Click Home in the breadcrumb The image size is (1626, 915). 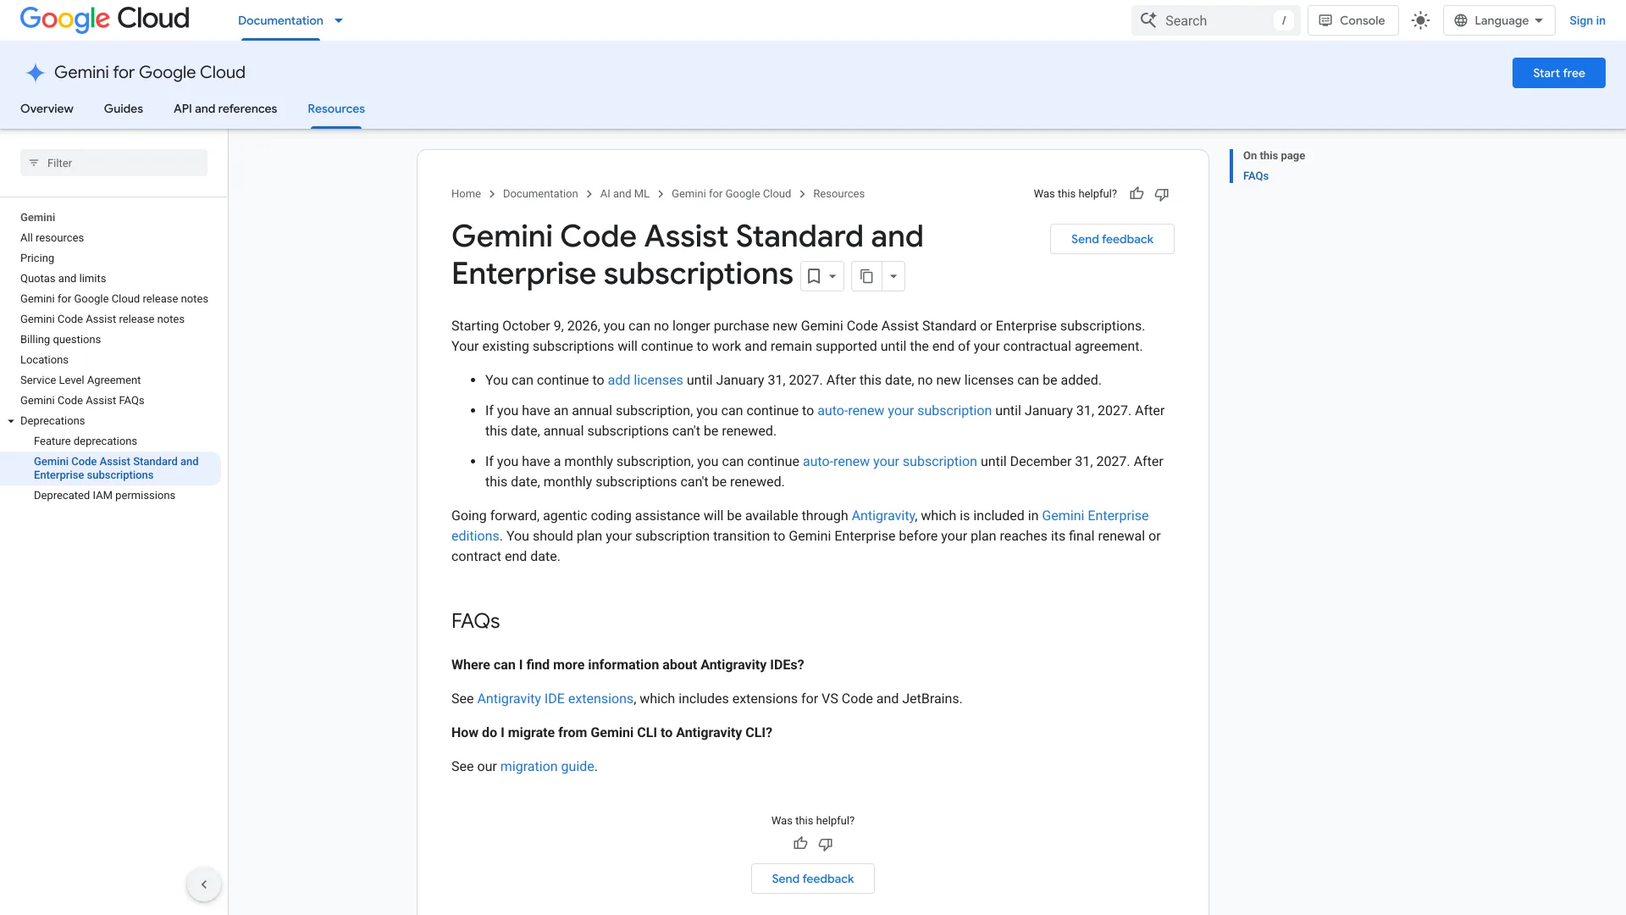466,194
